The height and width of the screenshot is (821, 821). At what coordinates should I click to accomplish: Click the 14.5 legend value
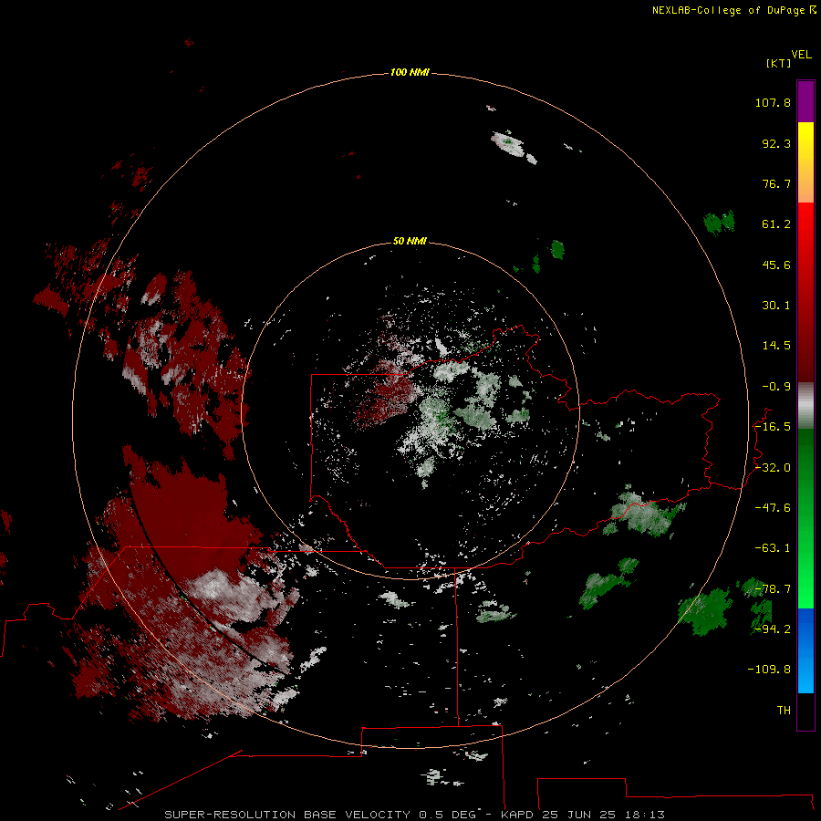point(776,346)
